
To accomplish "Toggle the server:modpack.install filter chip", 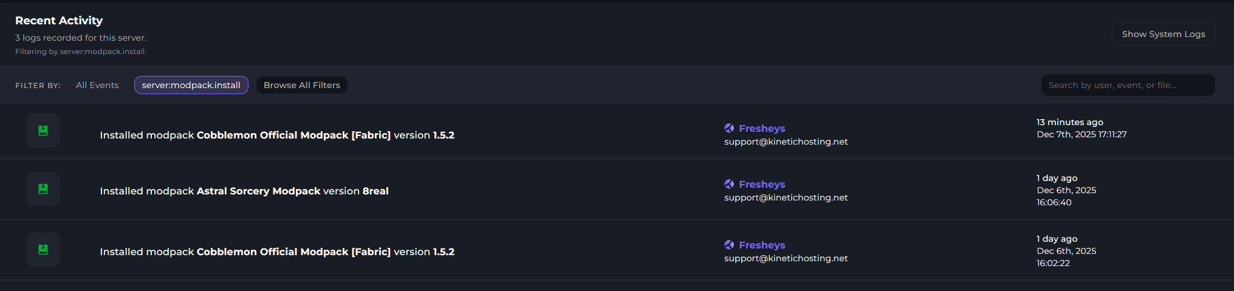I will coord(191,85).
